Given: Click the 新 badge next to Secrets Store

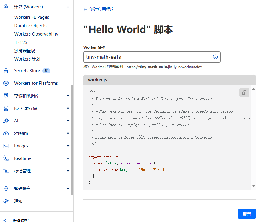Looking at the screenshot, I should click(x=46, y=71).
